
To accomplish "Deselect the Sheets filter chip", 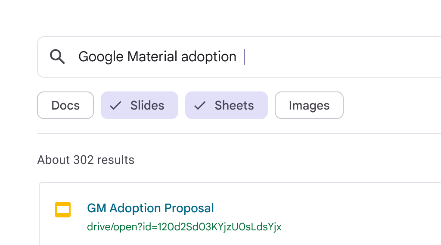I will pos(227,105).
